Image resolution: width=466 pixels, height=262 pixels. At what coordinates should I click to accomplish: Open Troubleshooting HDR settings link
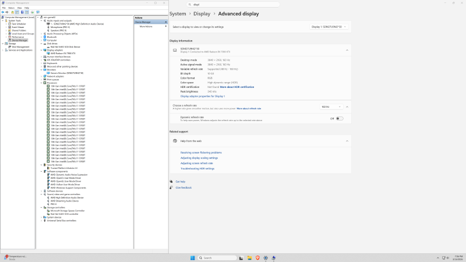click(x=197, y=169)
